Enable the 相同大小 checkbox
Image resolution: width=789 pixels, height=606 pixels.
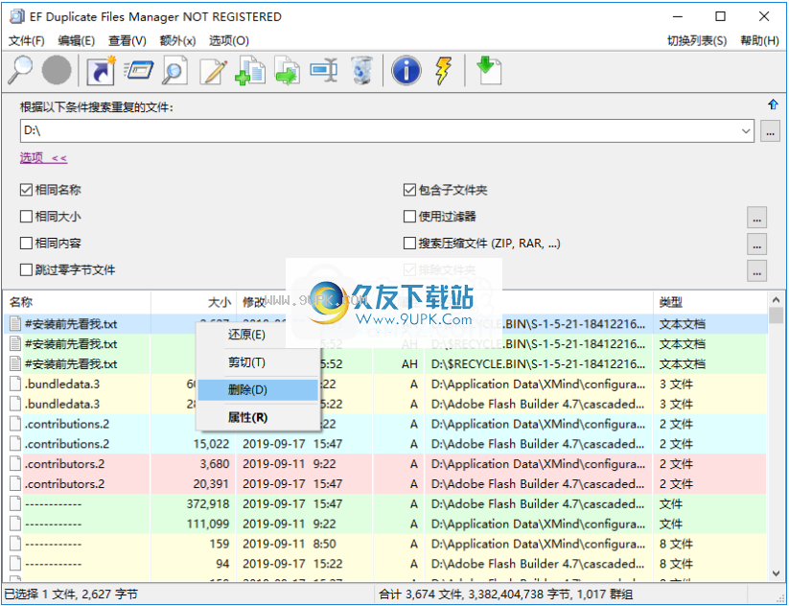click(x=26, y=217)
